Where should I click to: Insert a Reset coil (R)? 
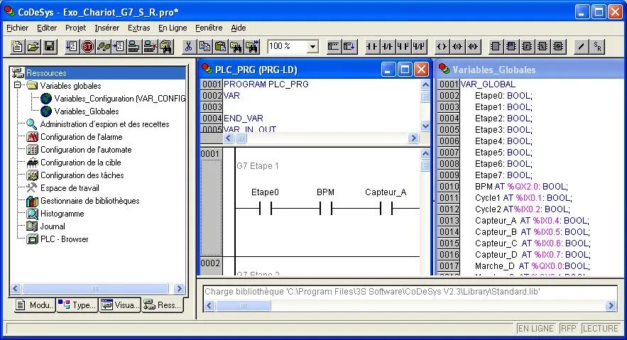pyautogui.click(x=473, y=47)
